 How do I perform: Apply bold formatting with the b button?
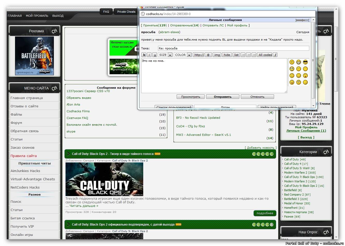pyautogui.click(x=144, y=55)
